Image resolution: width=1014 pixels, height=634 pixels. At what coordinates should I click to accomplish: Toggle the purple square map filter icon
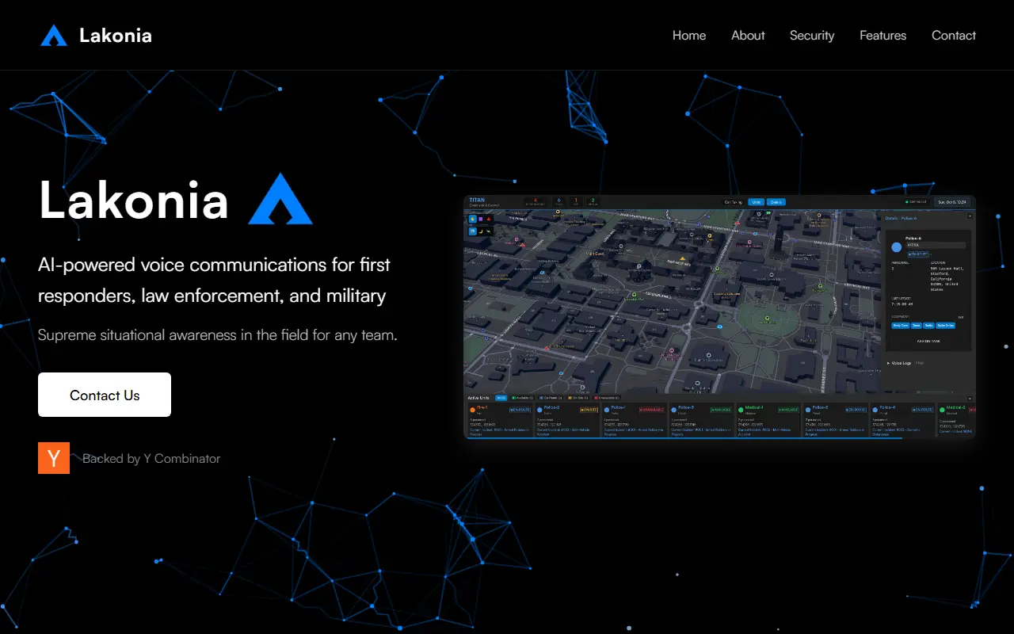[x=481, y=219]
